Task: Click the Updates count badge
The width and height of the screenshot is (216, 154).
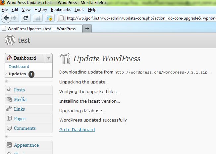Action: [x=31, y=74]
